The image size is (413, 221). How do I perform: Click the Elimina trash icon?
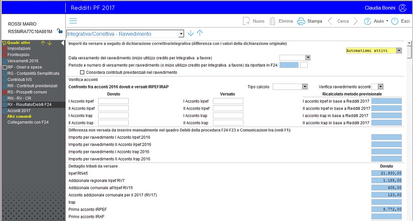(x=272, y=21)
